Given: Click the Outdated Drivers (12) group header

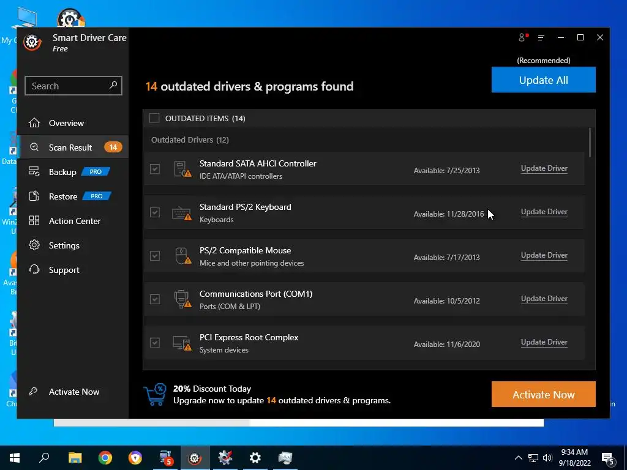Looking at the screenshot, I should coord(190,140).
